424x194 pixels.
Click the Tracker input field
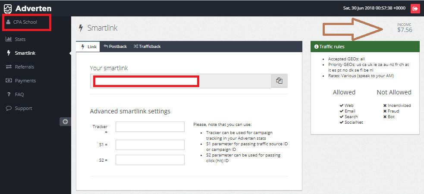coord(150,127)
